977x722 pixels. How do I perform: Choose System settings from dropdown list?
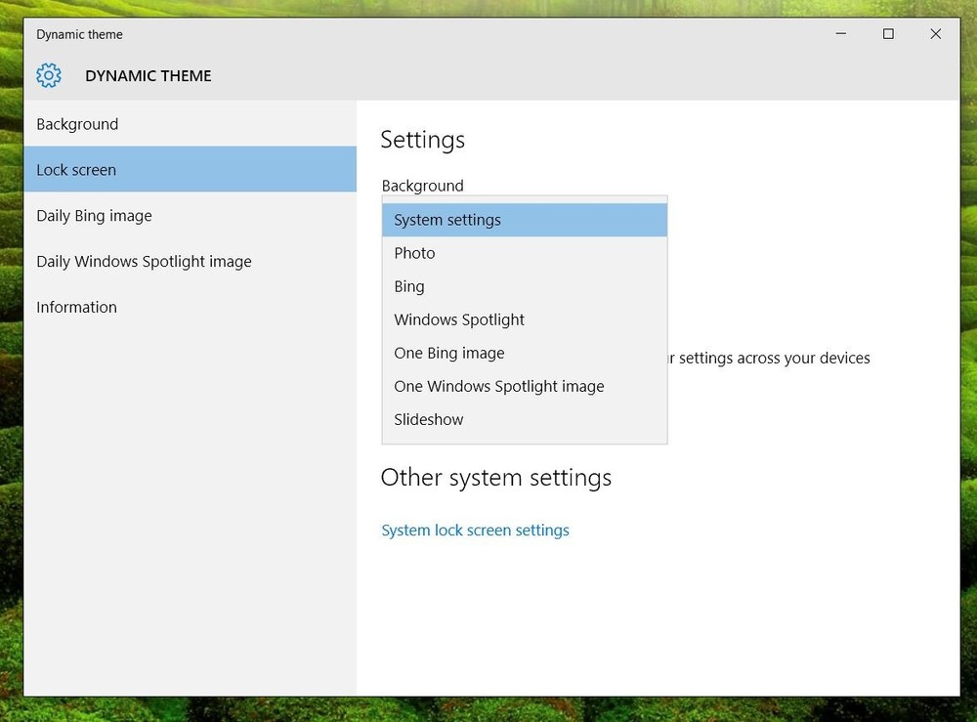[x=447, y=220]
